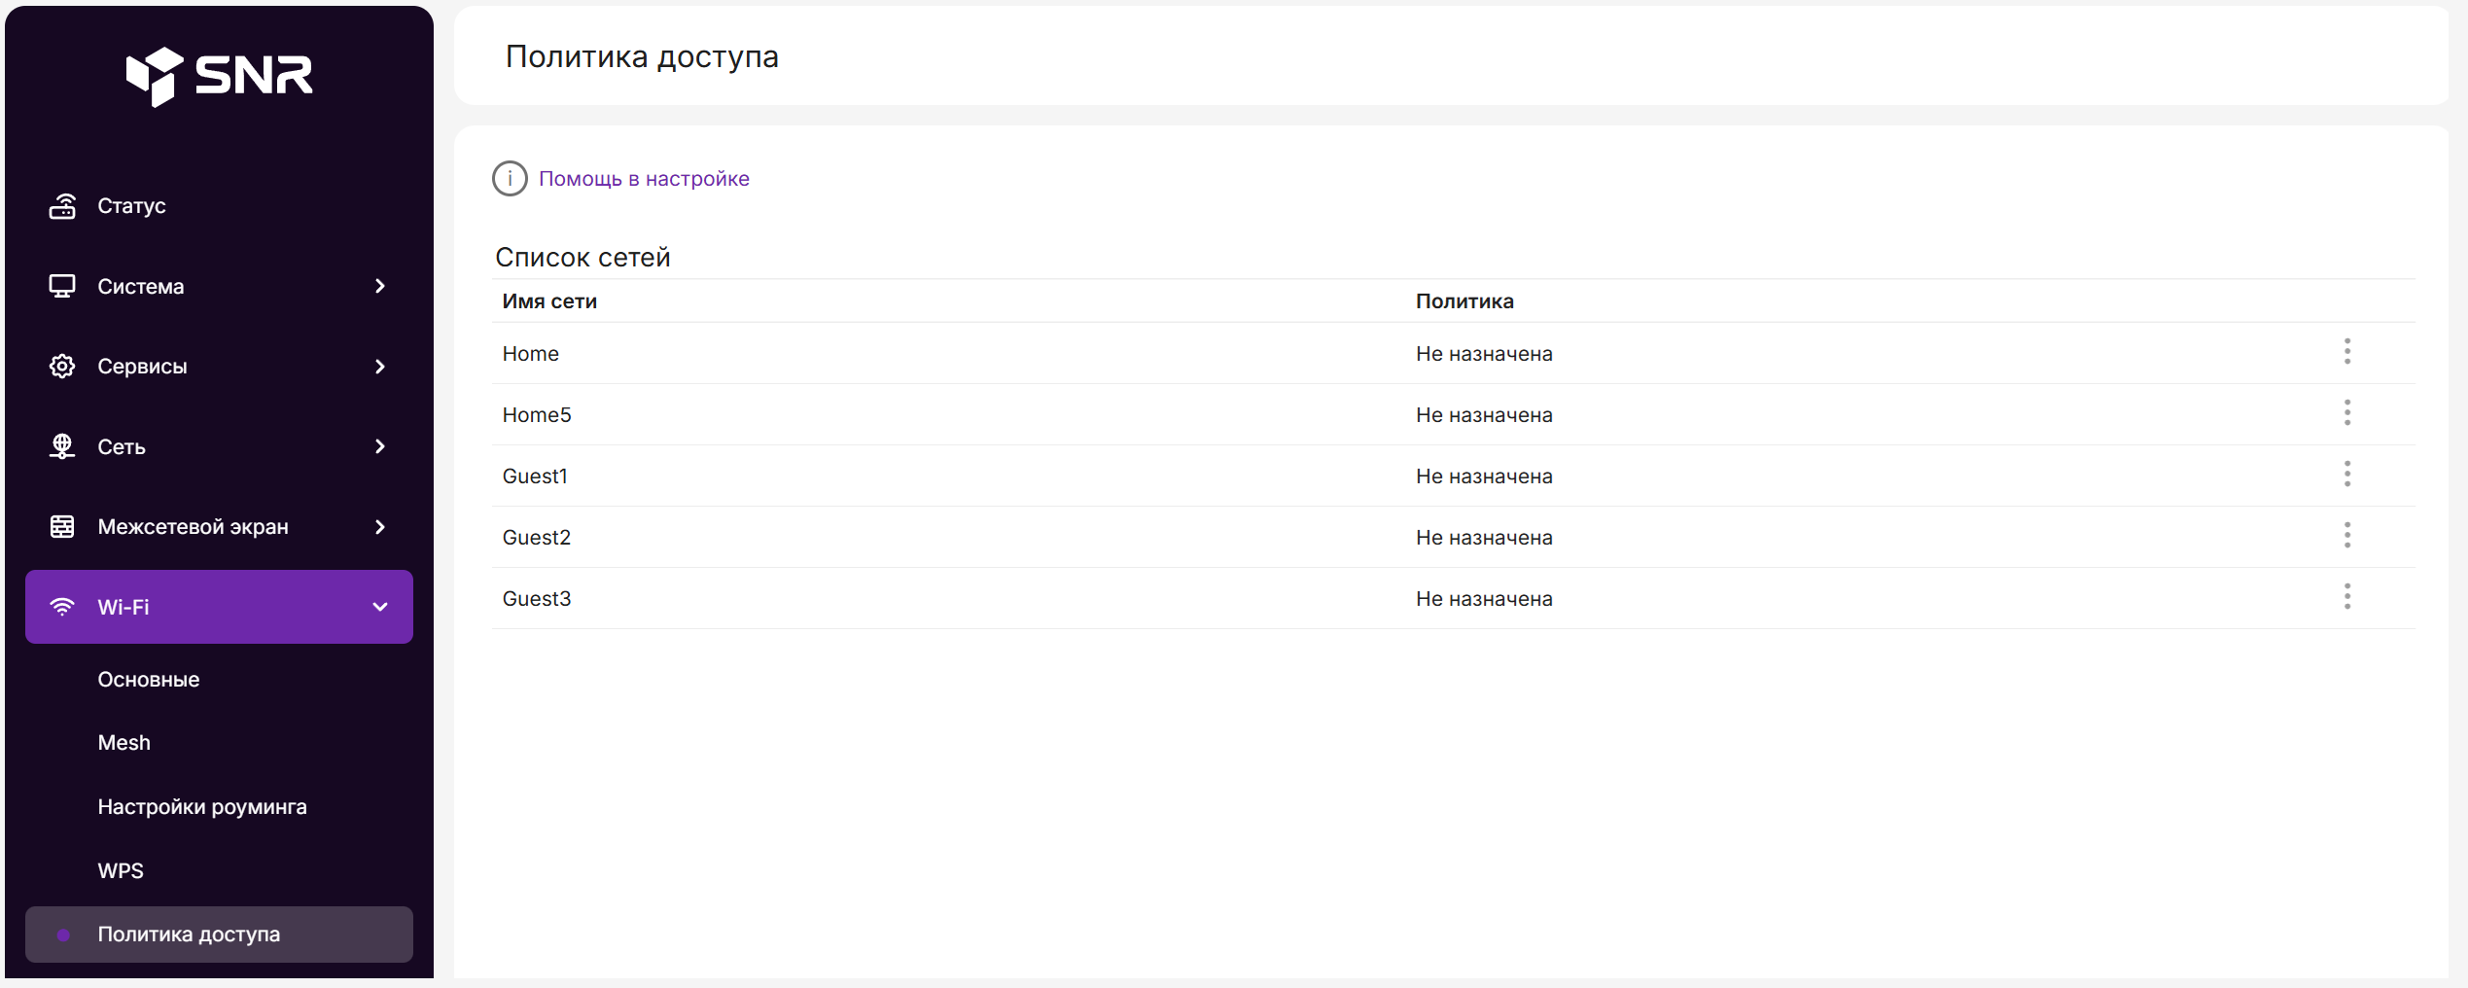This screenshot has width=2468, height=988.
Task: Go to the Mesh settings page
Action: (x=124, y=743)
